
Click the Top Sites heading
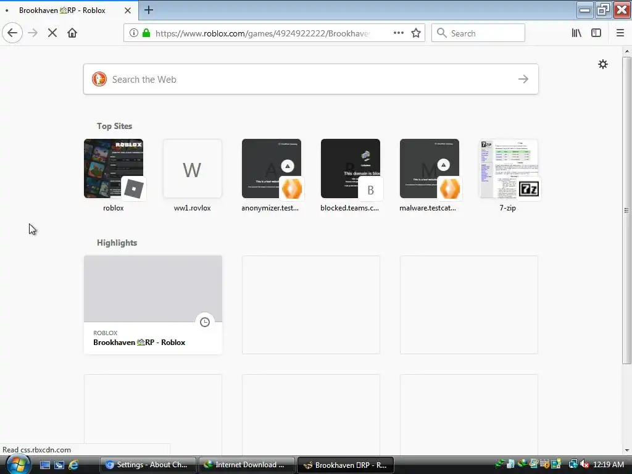click(114, 126)
